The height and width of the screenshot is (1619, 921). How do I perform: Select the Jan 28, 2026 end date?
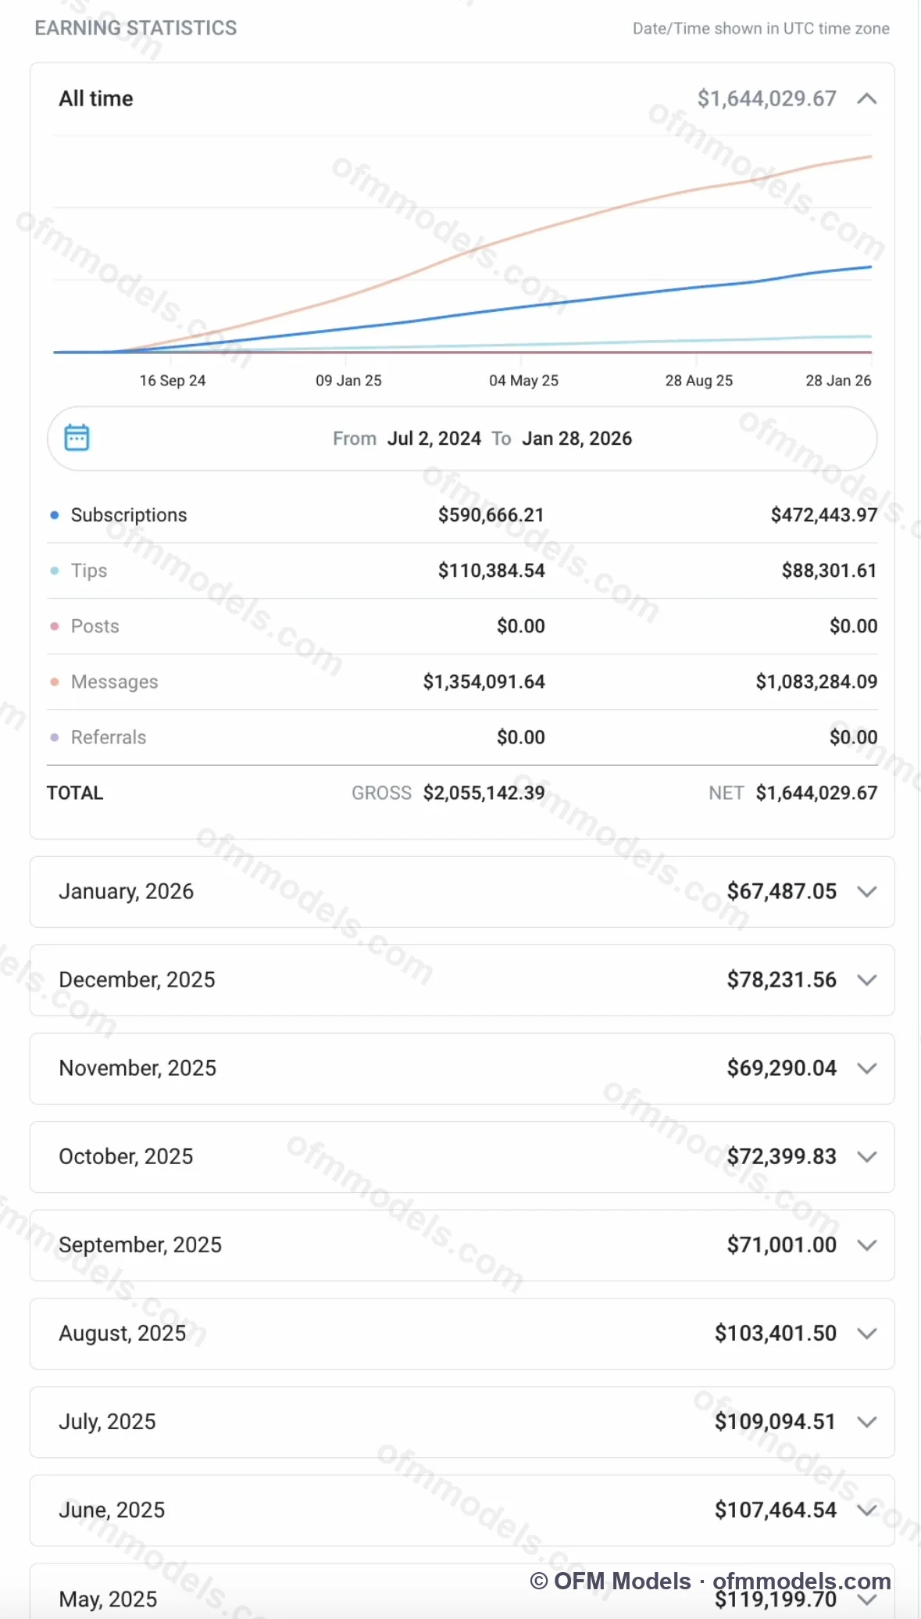click(x=577, y=439)
